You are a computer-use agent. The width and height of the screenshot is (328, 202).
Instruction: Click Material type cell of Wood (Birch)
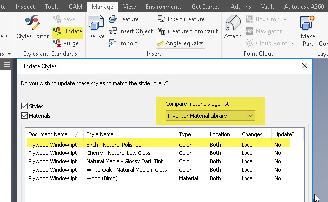(x=188, y=178)
